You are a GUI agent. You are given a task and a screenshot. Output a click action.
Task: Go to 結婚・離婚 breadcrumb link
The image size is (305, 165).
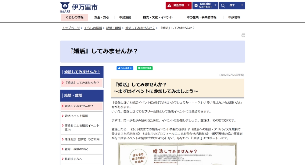click(x=113, y=28)
